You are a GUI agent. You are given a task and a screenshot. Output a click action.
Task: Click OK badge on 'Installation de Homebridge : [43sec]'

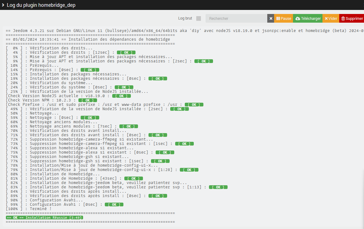click(134, 179)
